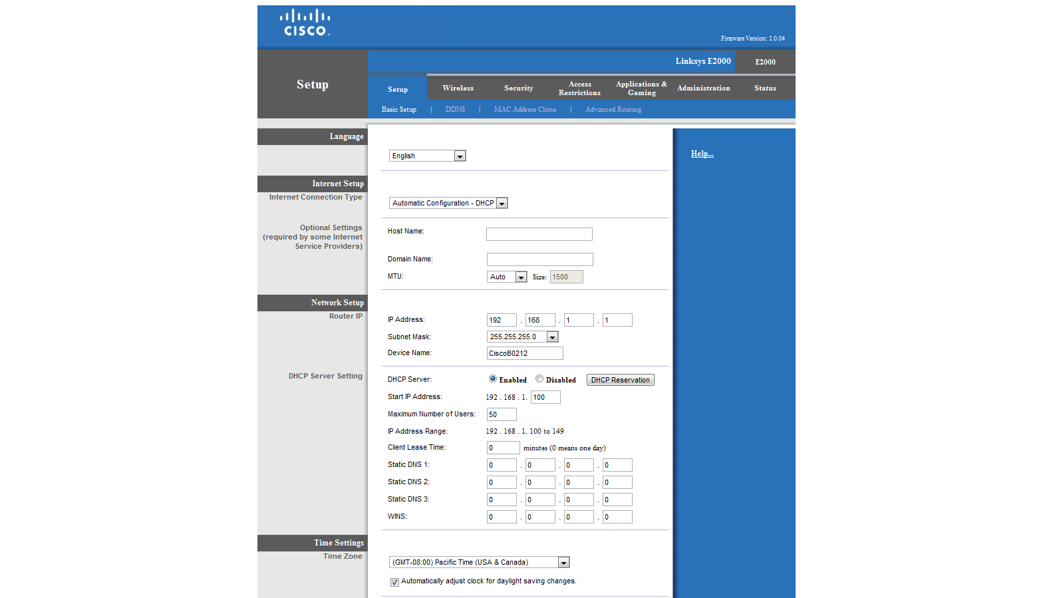Image resolution: width=1053 pixels, height=598 pixels.
Task: Click the third Static DNS 3 octet field
Action: [x=579, y=500]
